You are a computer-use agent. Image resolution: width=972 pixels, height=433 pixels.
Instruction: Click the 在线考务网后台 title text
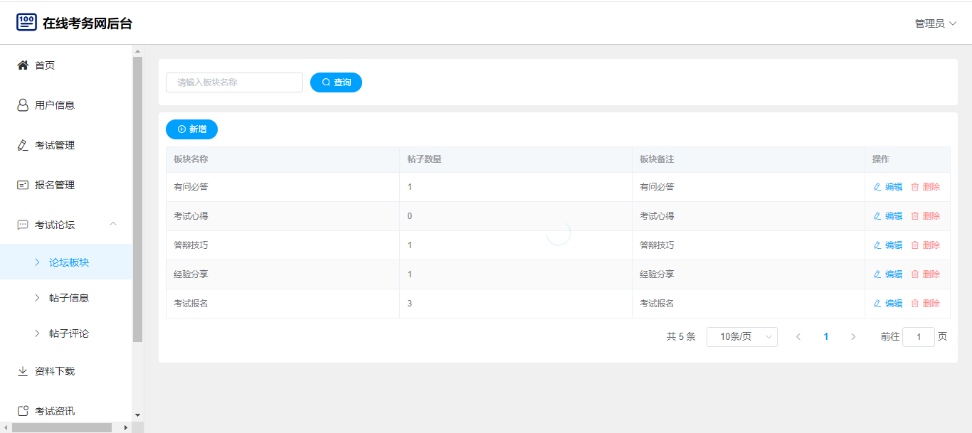(88, 23)
